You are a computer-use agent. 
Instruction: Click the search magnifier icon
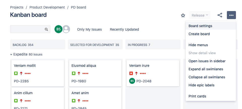pyautogui.click(x=46, y=29)
